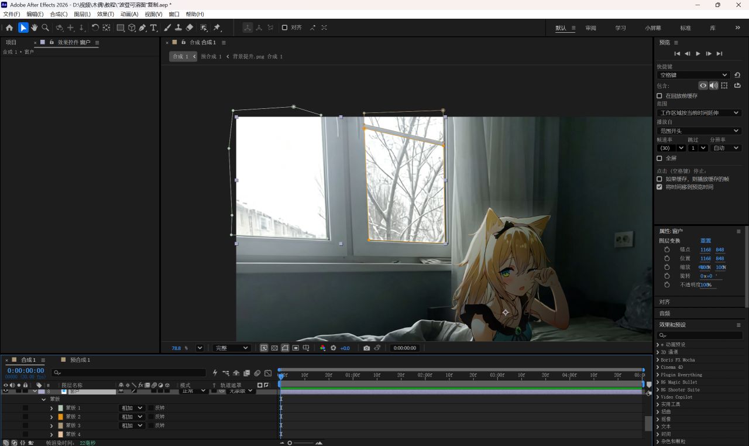Open the viewer resolution dropdown (完整)
749x446 pixels.
pyautogui.click(x=231, y=348)
